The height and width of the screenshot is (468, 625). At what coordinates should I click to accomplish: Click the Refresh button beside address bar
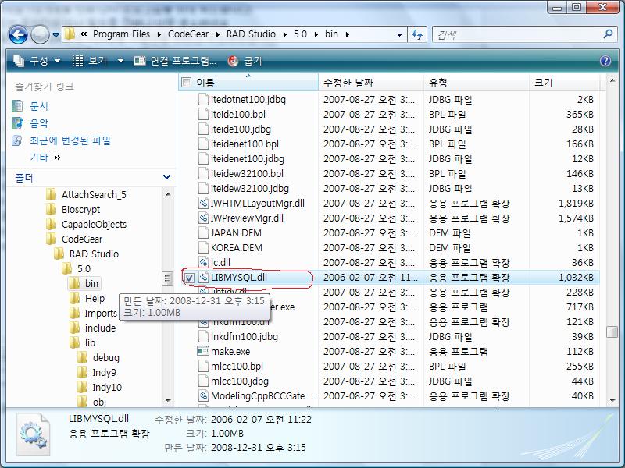click(x=417, y=34)
